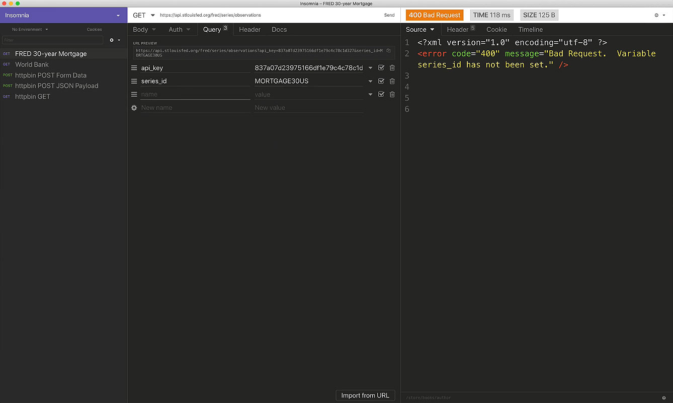Click the error message line in response
This screenshot has height=403, width=673.
[x=537, y=59]
